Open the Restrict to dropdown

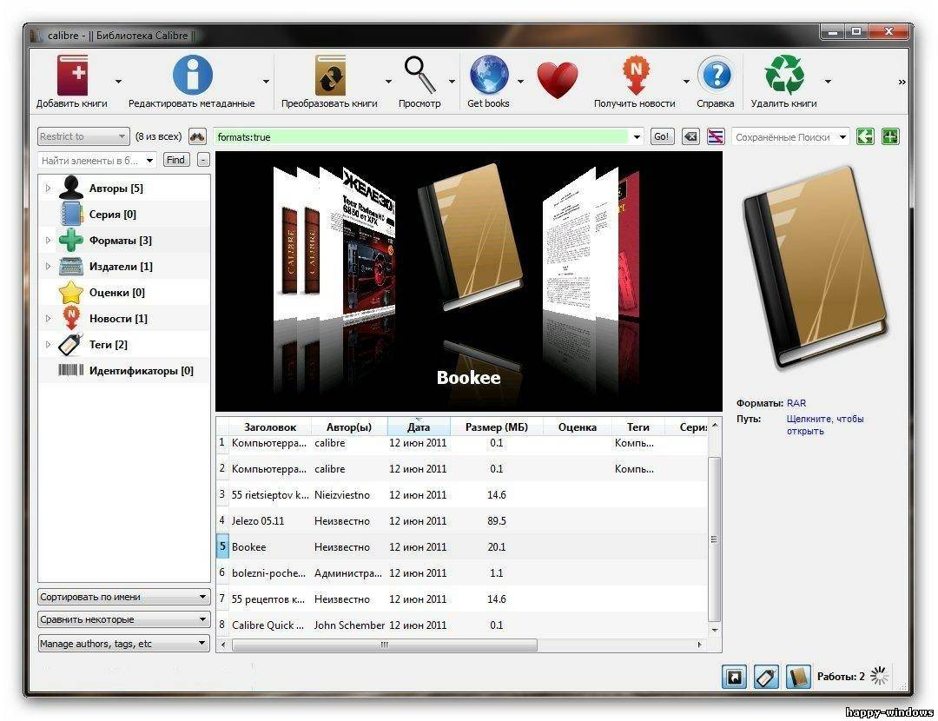(83, 136)
